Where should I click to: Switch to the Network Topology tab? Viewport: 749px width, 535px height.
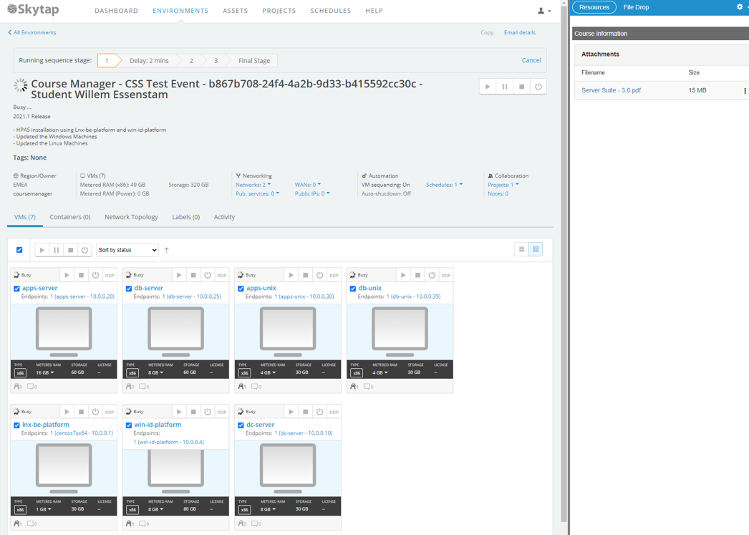pos(131,217)
